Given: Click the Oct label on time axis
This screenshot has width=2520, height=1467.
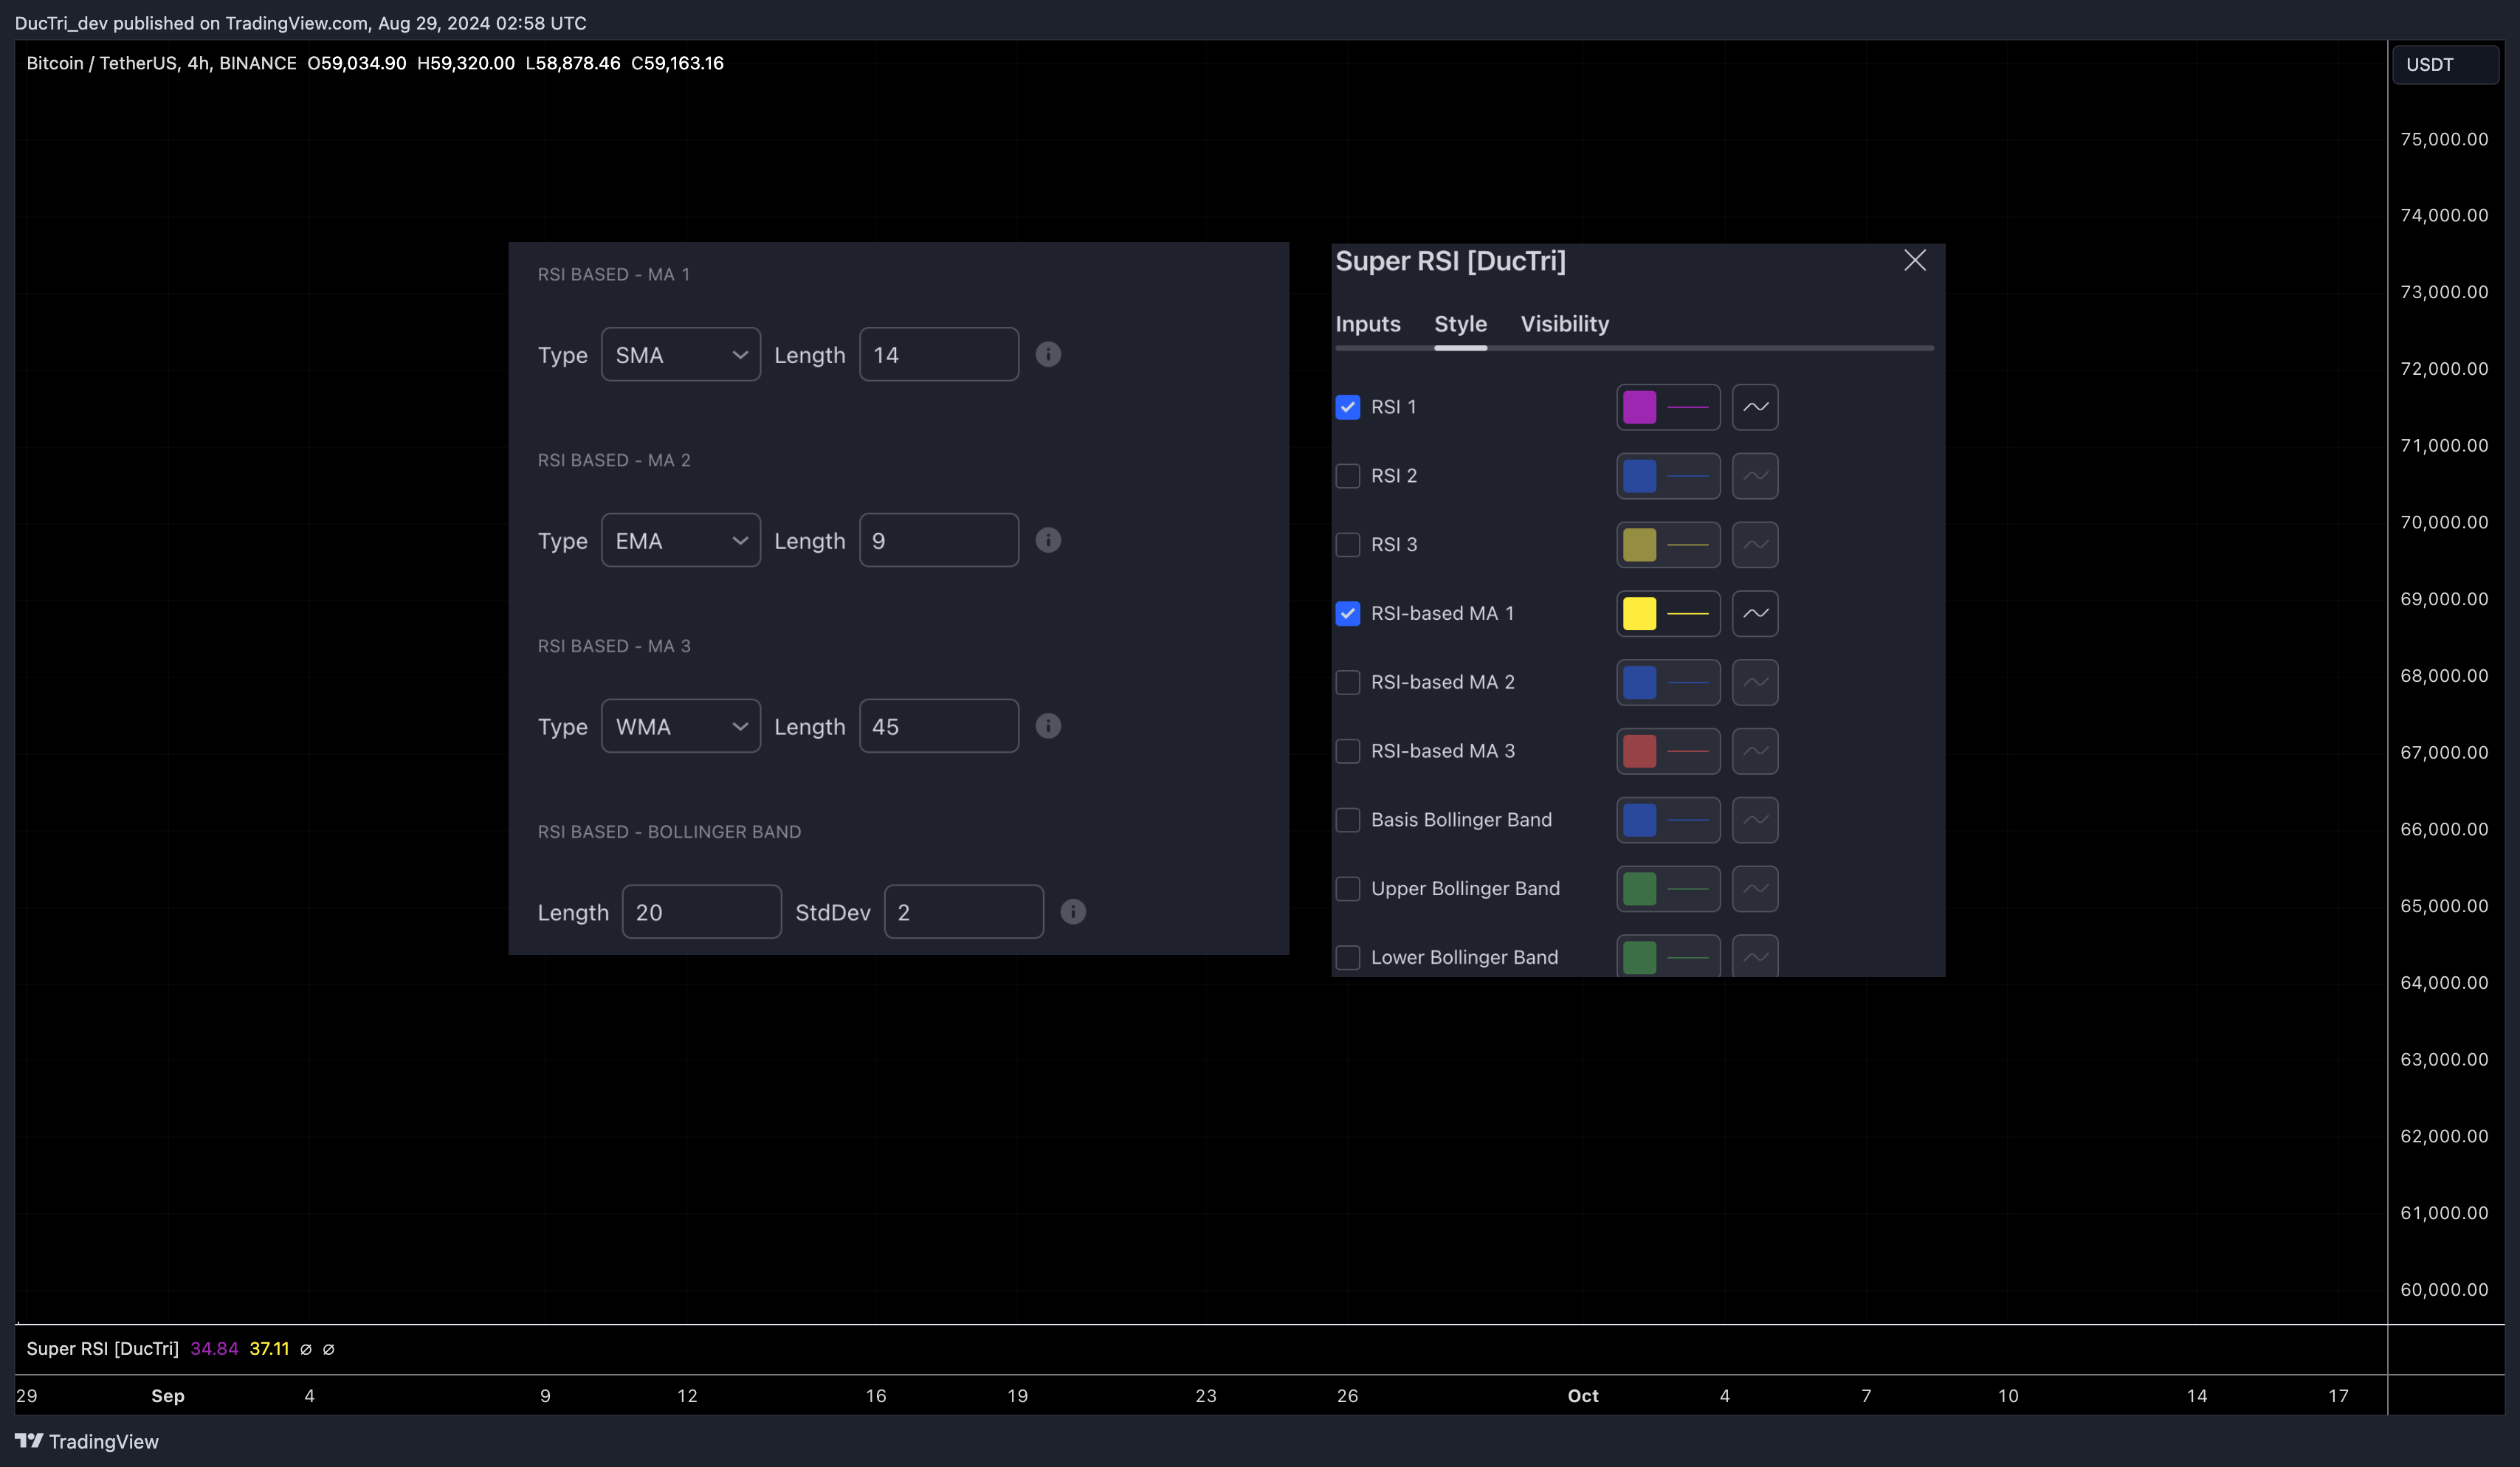Looking at the screenshot, I should pos(1583,1395).
